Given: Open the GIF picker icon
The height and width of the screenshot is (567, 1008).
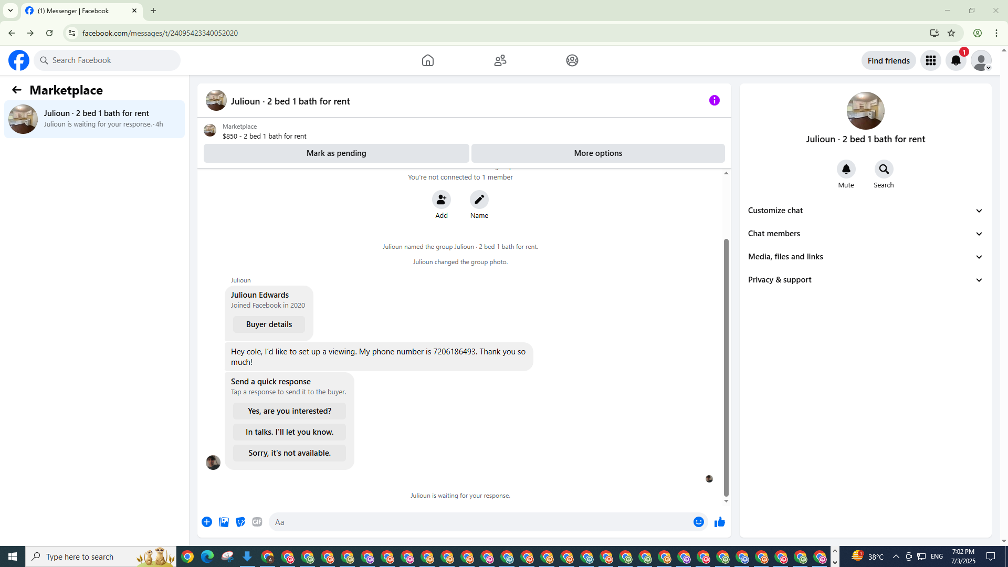Looking at the screenshot, I should click(257, 522).
